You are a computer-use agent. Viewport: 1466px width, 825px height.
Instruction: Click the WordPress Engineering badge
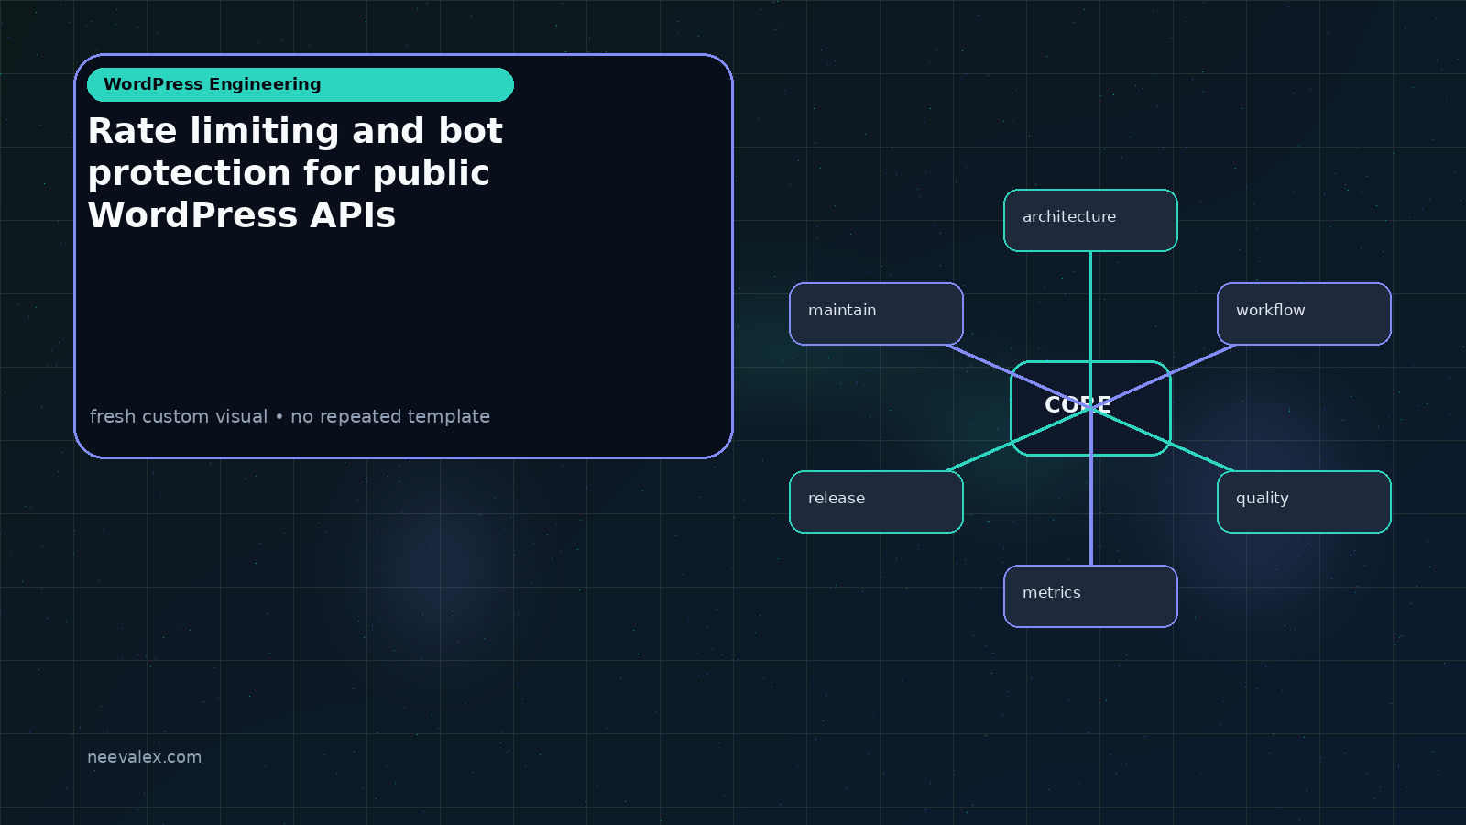pyautogui.click(x=301, y=84)
